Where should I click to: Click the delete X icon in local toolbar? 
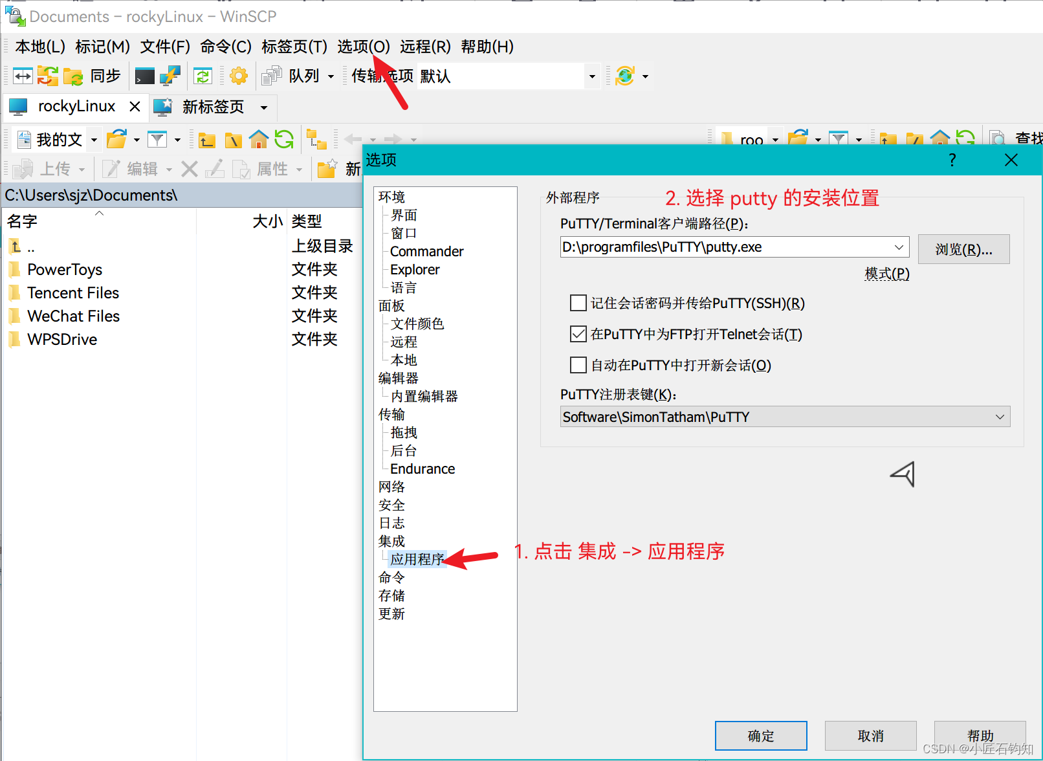(190, 169)
